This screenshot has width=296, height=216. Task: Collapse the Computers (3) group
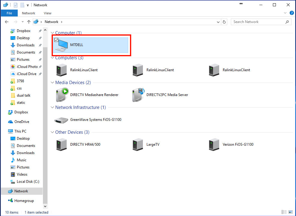(52, 57)
